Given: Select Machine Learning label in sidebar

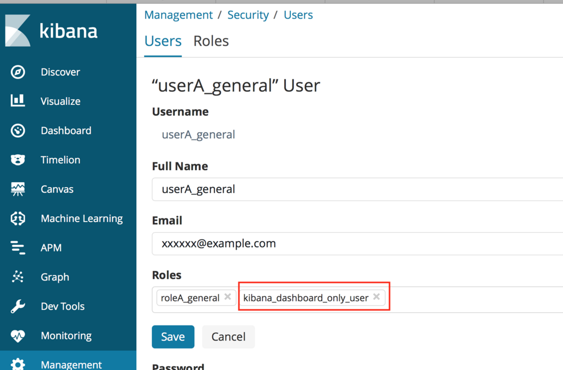Looking at the screenshot, I should point(82,218).
